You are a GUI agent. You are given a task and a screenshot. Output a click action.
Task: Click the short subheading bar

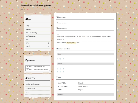[86, 64]
